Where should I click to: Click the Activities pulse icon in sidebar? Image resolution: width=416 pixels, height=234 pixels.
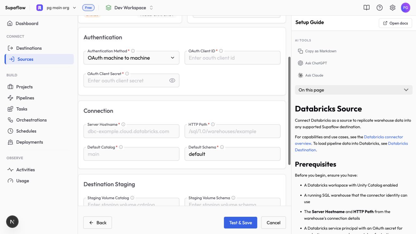point(10,170)
